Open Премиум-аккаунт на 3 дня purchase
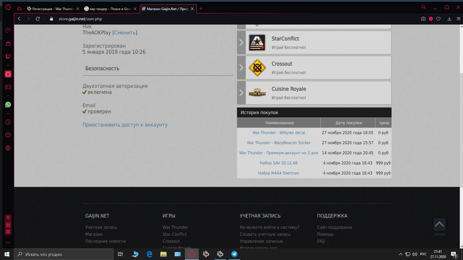The image size is (463, 260). (x=279, y=153)
